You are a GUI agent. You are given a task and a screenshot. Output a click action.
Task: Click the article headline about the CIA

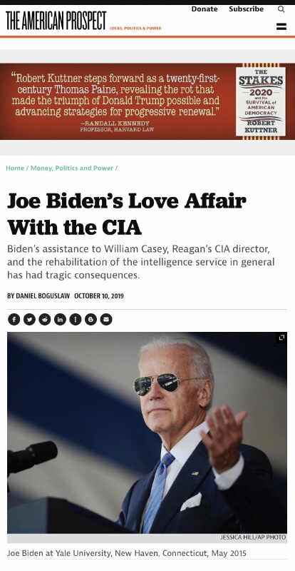(x=127, y=214)
